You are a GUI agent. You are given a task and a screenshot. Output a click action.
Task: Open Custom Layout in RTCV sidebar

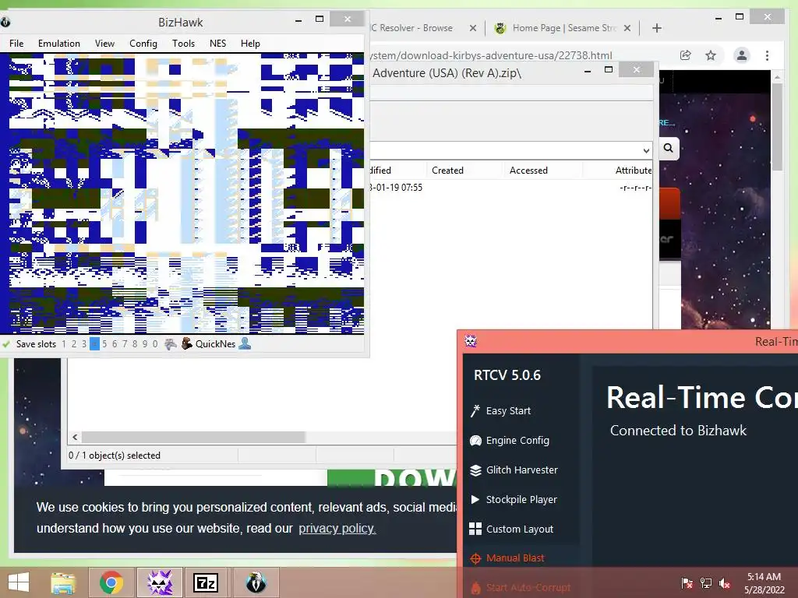pyautogui.click(x=511, y=529)
